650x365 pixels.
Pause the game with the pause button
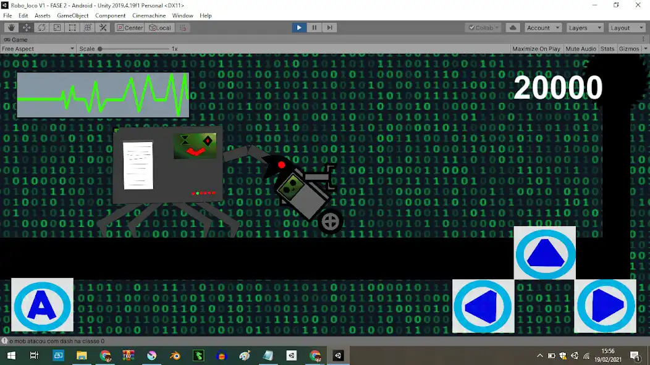tap(314, 27)
